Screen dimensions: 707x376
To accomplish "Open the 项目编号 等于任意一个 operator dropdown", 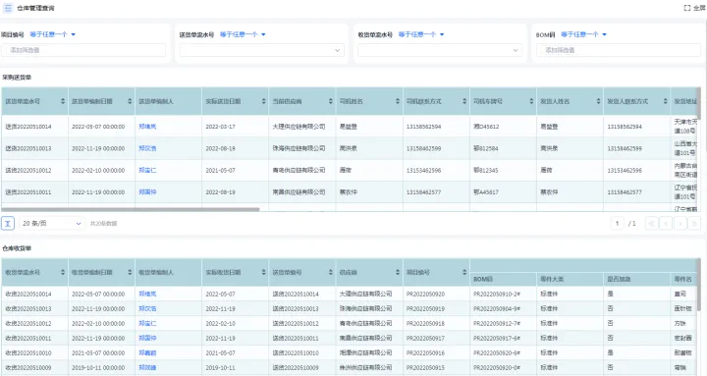I will click(x=53, y=34).
